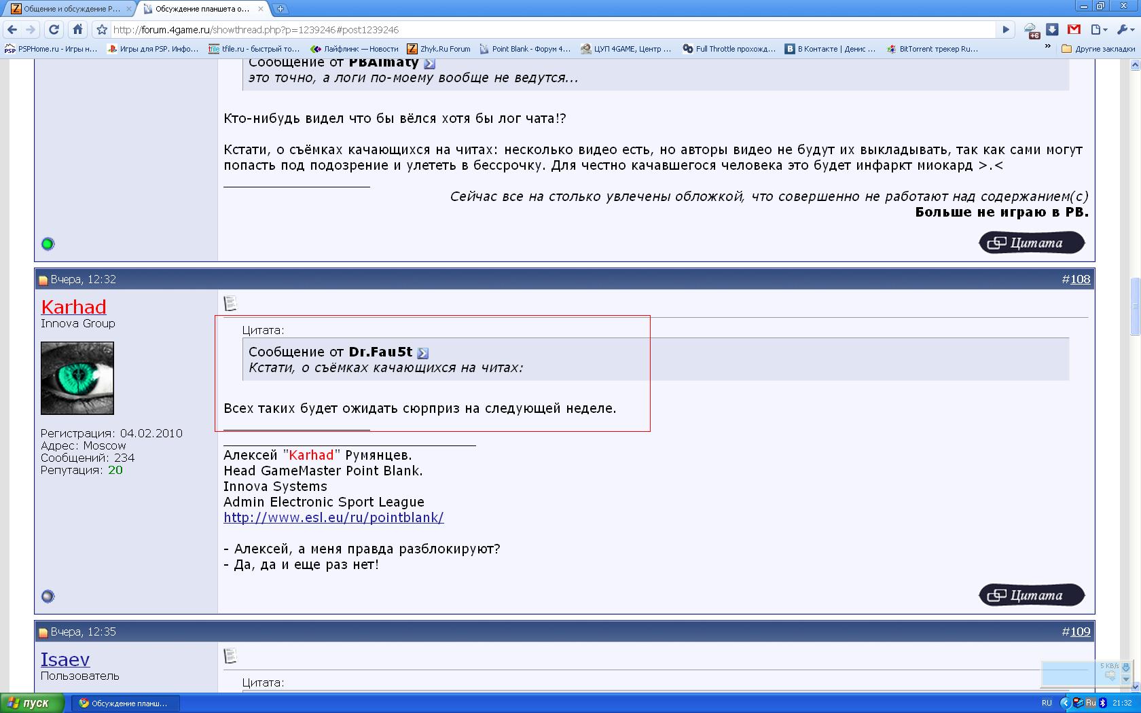Open the tfile.ru bookmark

254,49
